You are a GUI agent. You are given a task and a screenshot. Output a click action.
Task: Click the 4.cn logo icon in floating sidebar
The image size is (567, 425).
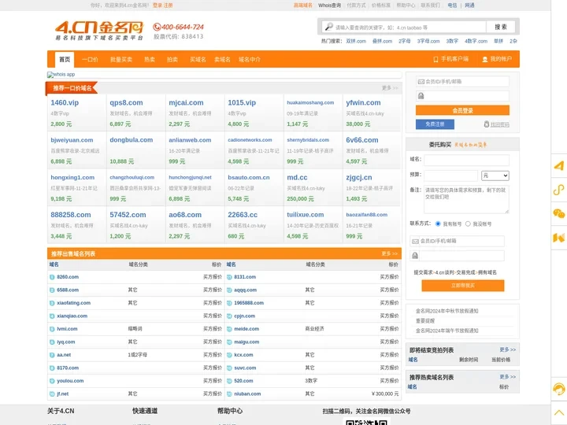[x=558, y=165]
